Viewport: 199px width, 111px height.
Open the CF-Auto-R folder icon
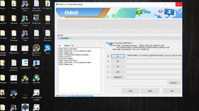click(x=48, y=5)
